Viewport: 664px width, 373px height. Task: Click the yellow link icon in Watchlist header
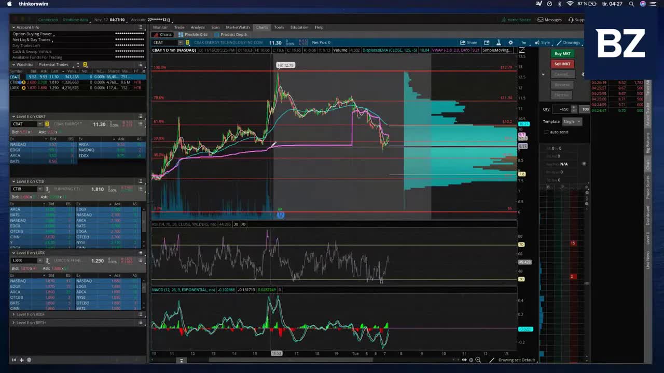pyautogui.click(x=85, y=65)
